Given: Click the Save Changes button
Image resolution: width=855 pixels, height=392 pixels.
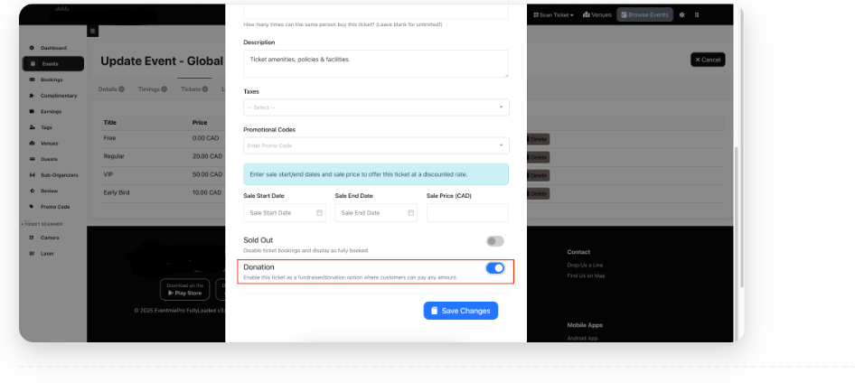Looking at the screenshot, I should [460, 311].
